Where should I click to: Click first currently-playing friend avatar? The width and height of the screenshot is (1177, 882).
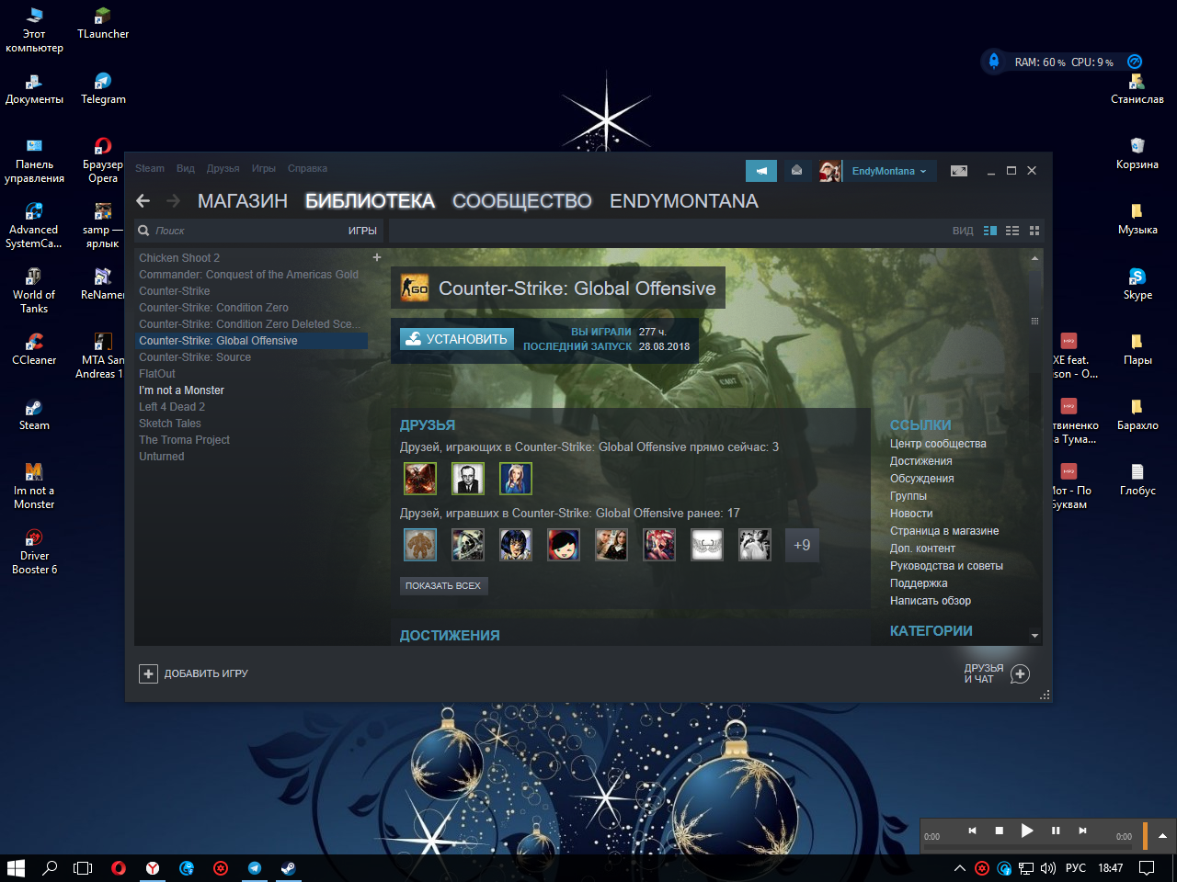tap(420, 479)
